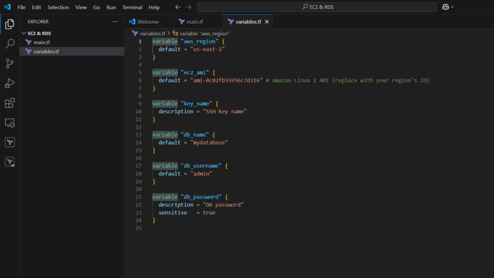Switch to the main.tf tab
The image size is (494, 278).
point(195,21)
